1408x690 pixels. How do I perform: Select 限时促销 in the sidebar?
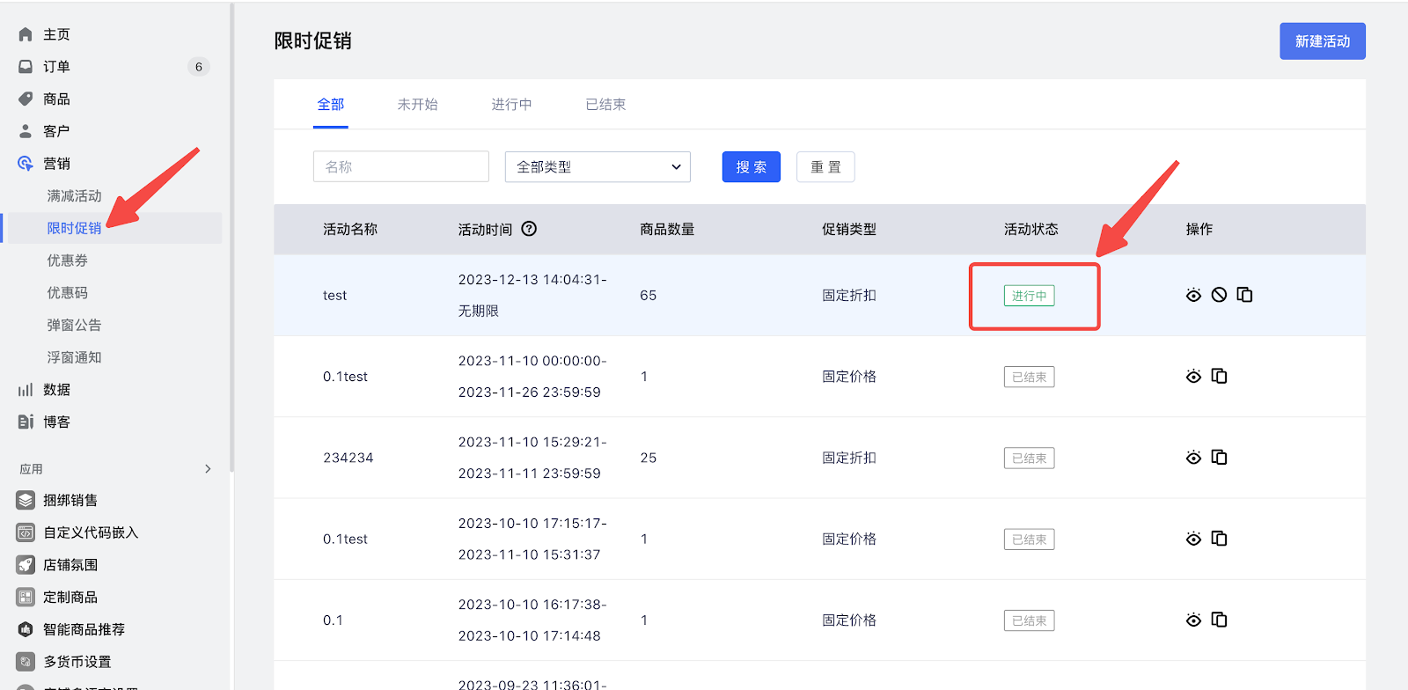pos(74,228)
